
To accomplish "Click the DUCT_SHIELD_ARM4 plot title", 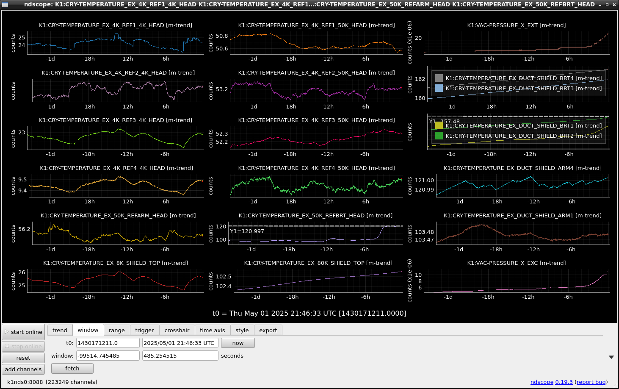I will (522, 168).
